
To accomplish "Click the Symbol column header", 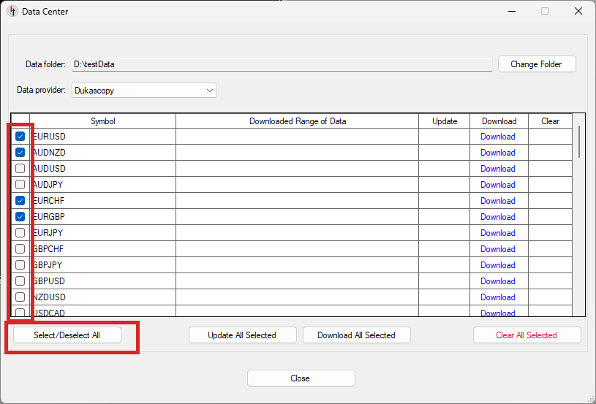I will pyautogui.click(x=102, y=121).
